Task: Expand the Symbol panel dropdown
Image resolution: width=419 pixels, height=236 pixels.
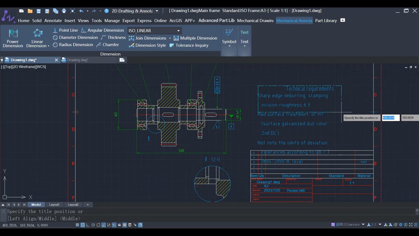Action: click(229, 46)
